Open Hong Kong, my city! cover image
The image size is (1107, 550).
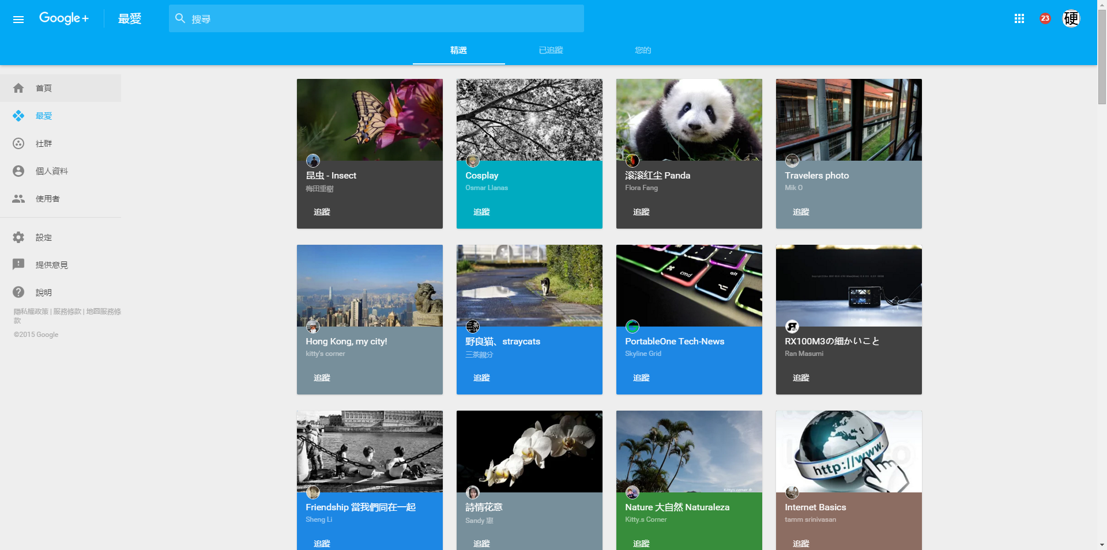[x=370, y=286]
